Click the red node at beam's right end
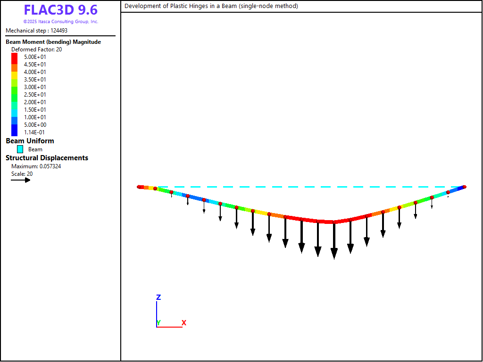The image size is (483, 362). (x=464, y=187)
